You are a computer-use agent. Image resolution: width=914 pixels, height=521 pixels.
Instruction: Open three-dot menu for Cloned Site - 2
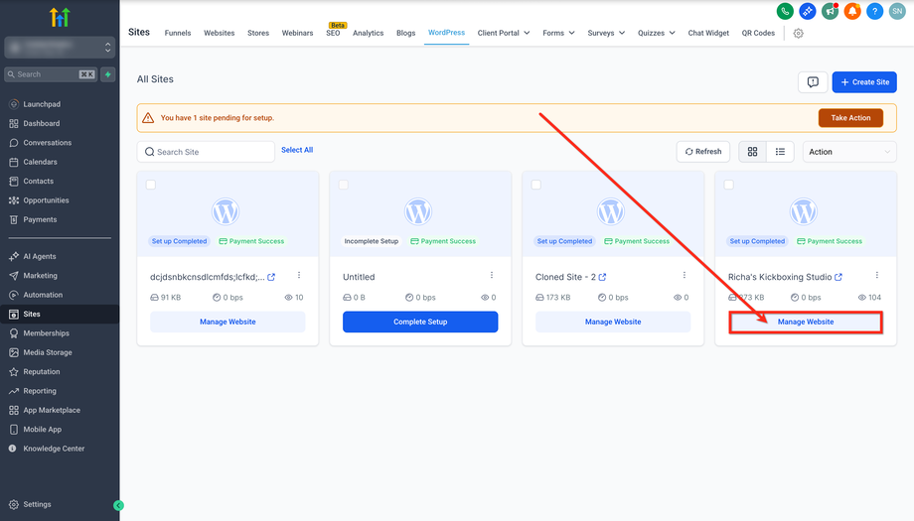[684, 276]
